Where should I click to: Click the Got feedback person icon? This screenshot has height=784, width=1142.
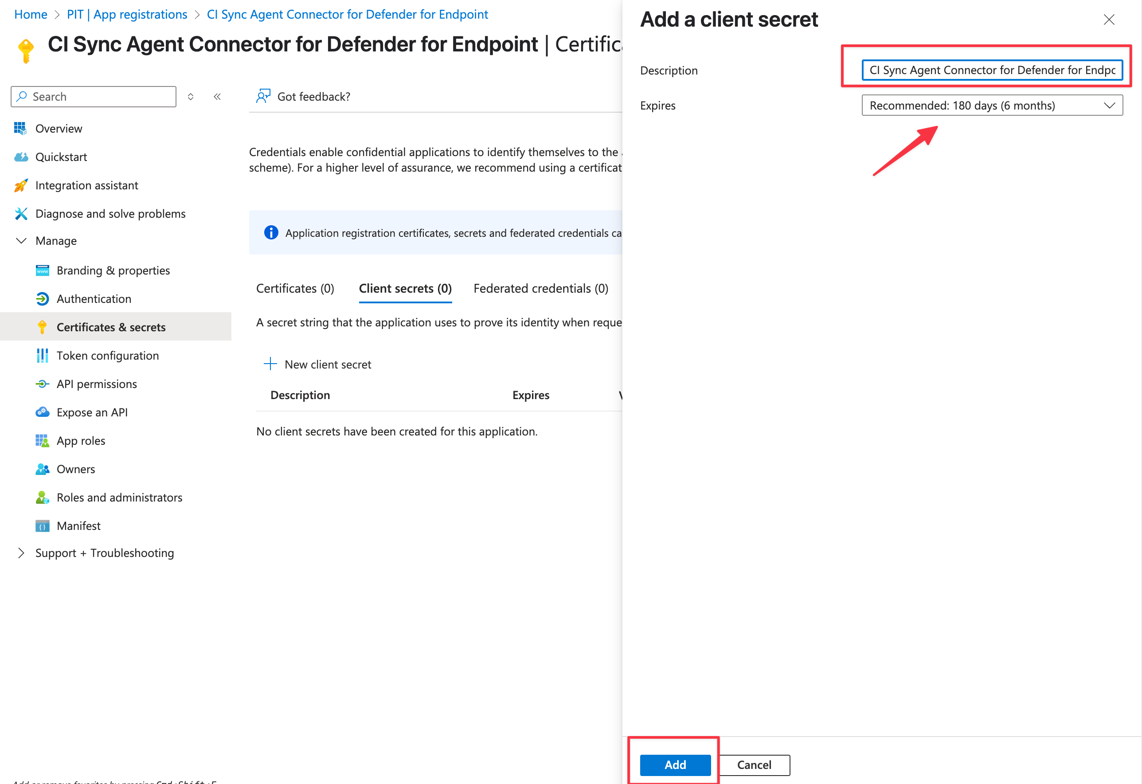pyautogui.click(x=263, y=96)
